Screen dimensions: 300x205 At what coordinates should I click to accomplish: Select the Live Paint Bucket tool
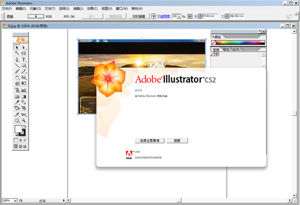point(17,108)
